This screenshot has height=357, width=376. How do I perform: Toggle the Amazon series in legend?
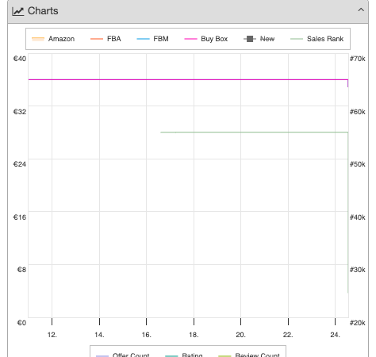click(x=53, y=39)
